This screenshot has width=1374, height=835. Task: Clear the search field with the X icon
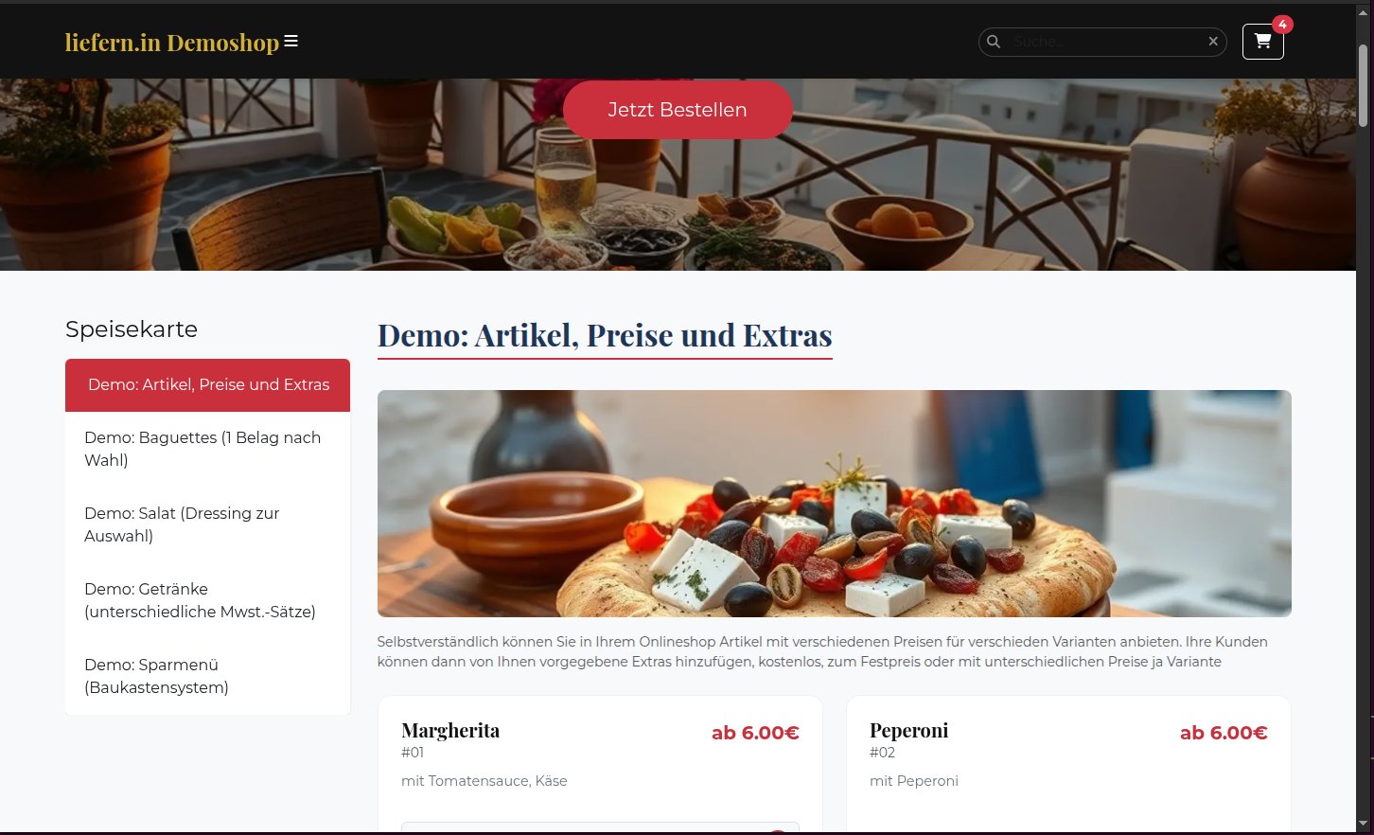click(1213, 42)
